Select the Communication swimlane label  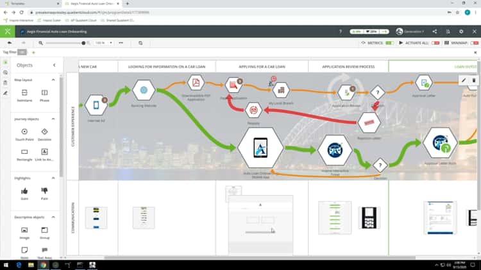[x=72, y=217]
